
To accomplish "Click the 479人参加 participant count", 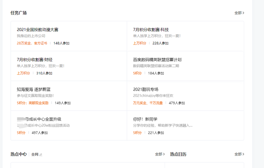I will [x=177, y=103].
